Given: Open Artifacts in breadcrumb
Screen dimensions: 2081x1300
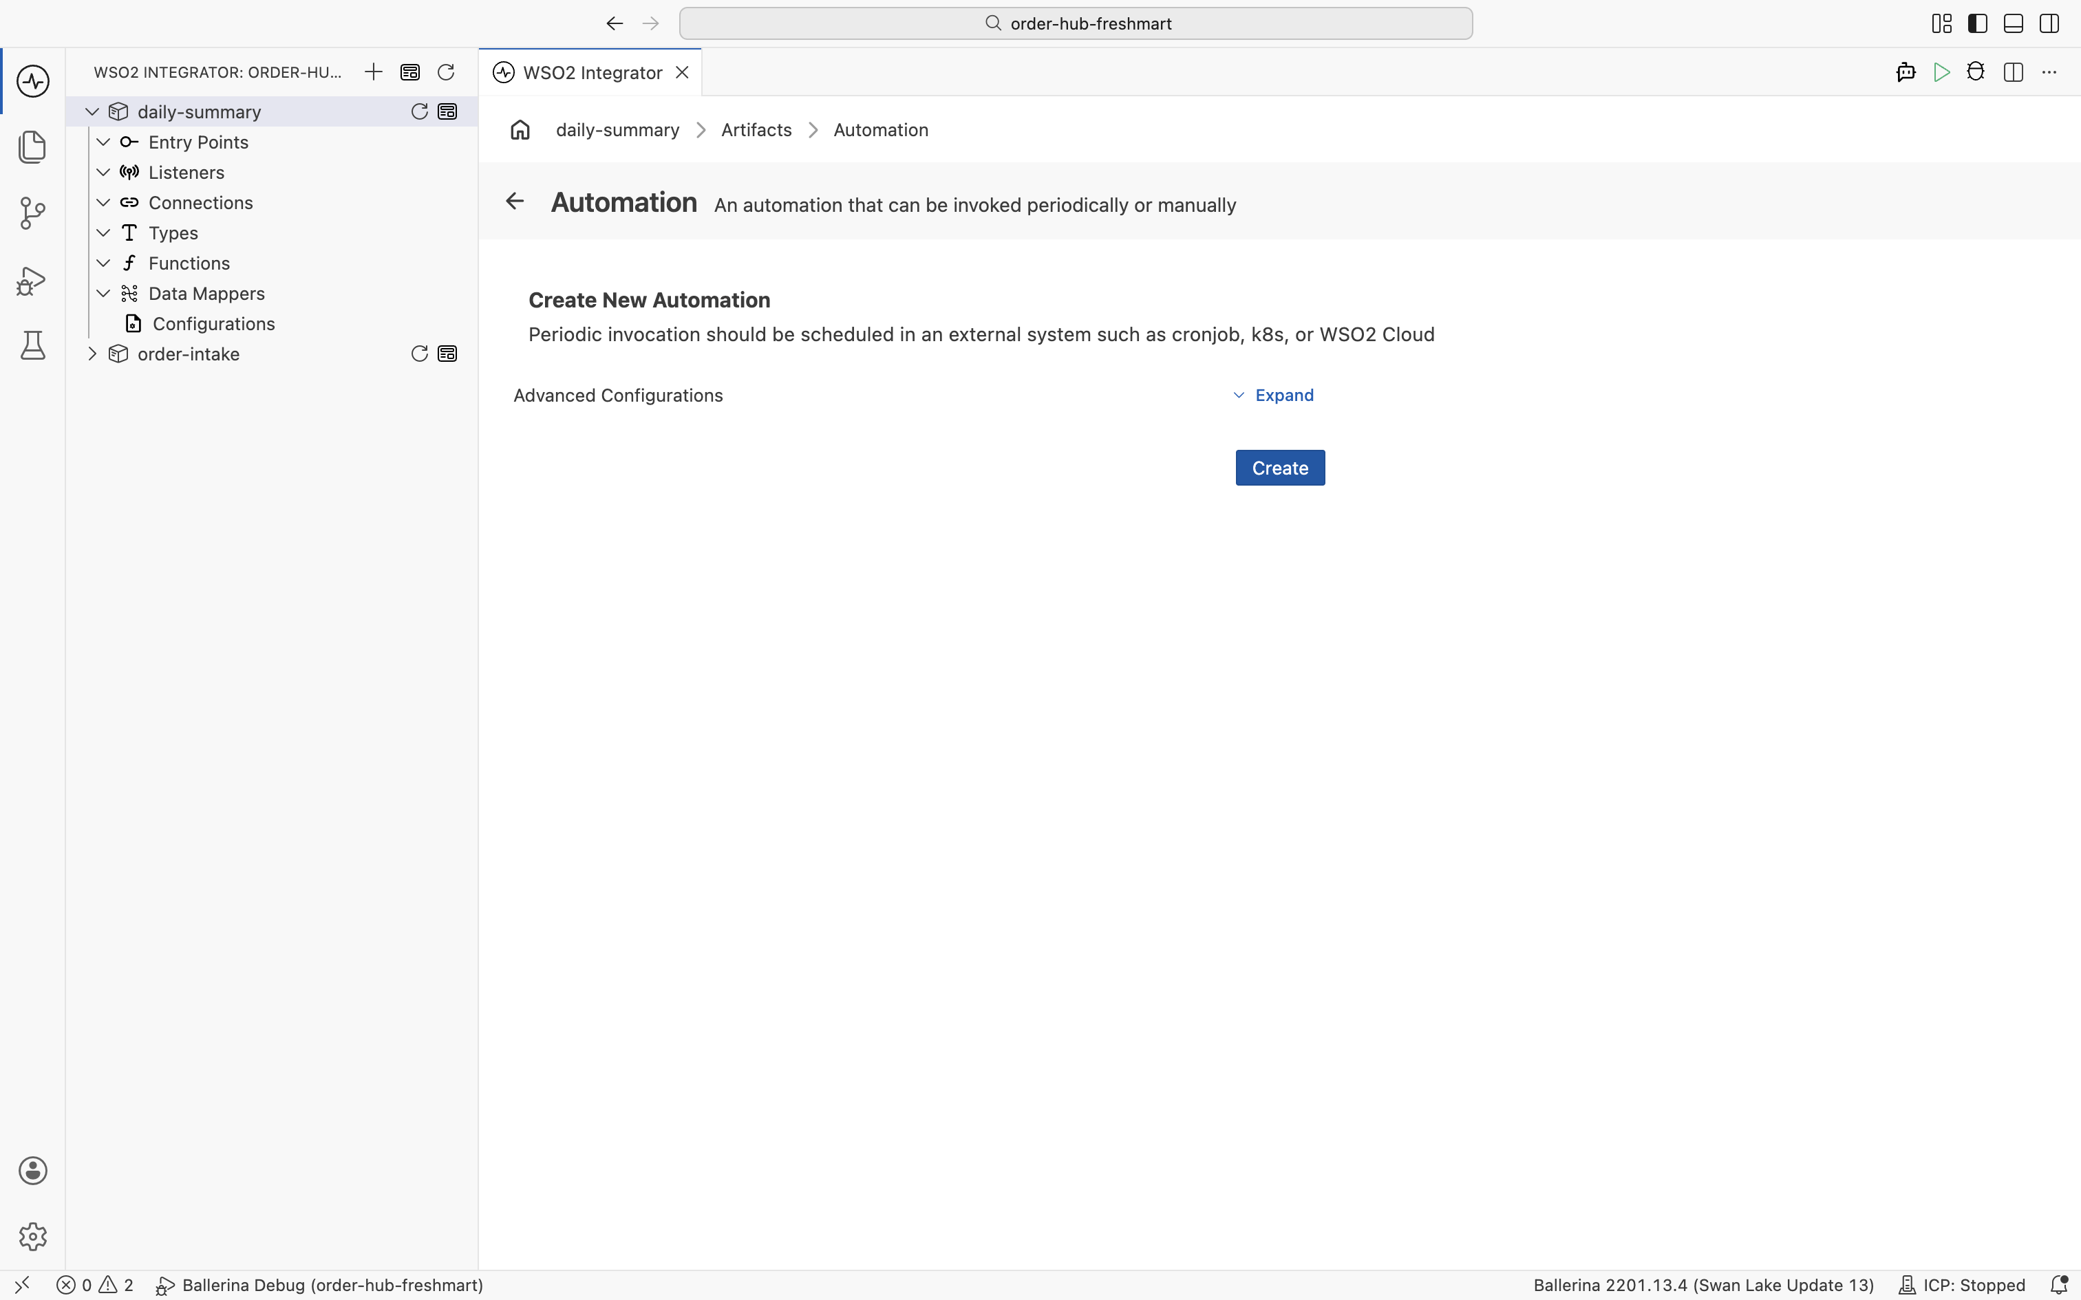Looking at the screenshot, I should pyautogui.click(x=757, y=130).
